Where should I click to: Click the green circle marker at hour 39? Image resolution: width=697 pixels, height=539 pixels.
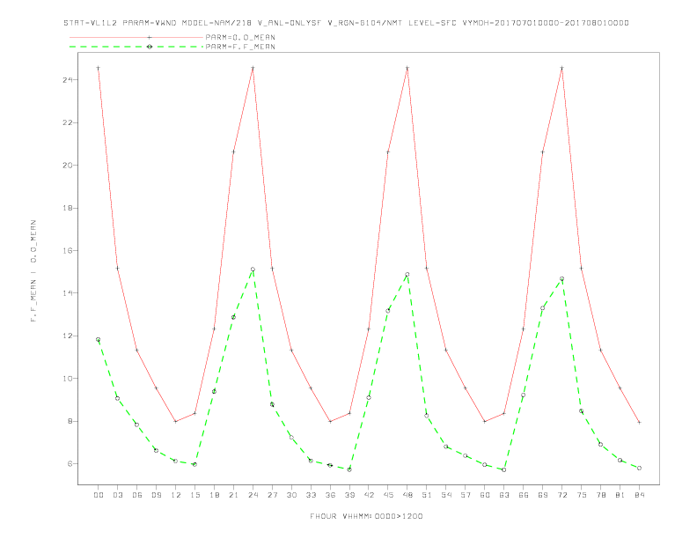(349, 469)
